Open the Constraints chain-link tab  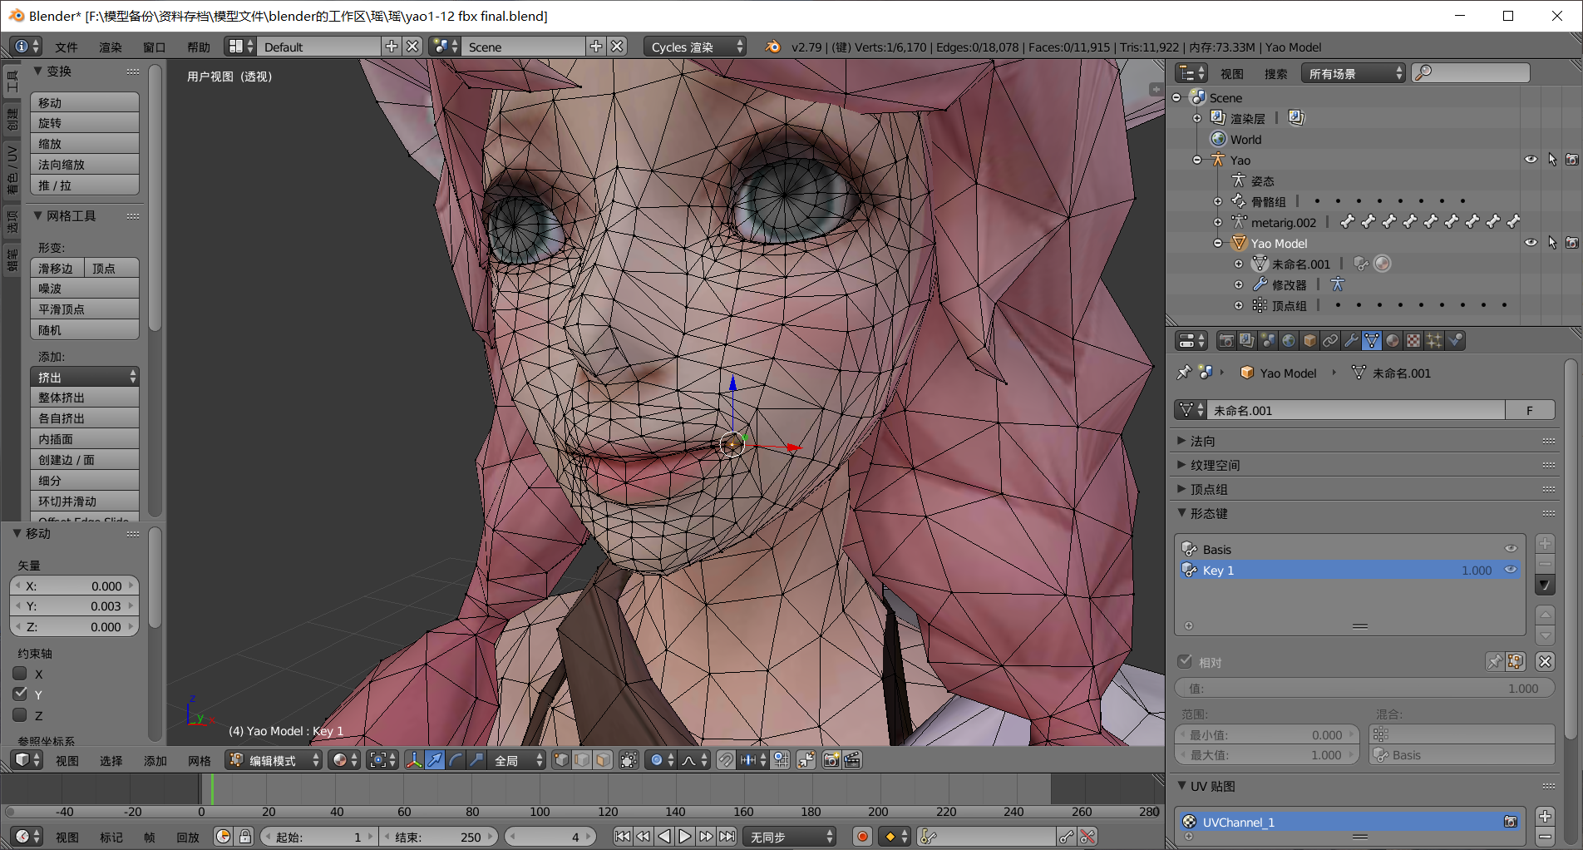1330,341
